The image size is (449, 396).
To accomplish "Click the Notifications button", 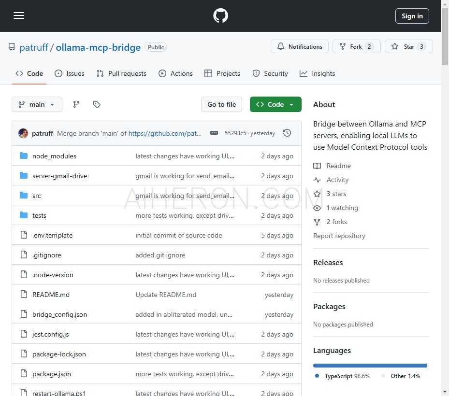I will 300,47.
